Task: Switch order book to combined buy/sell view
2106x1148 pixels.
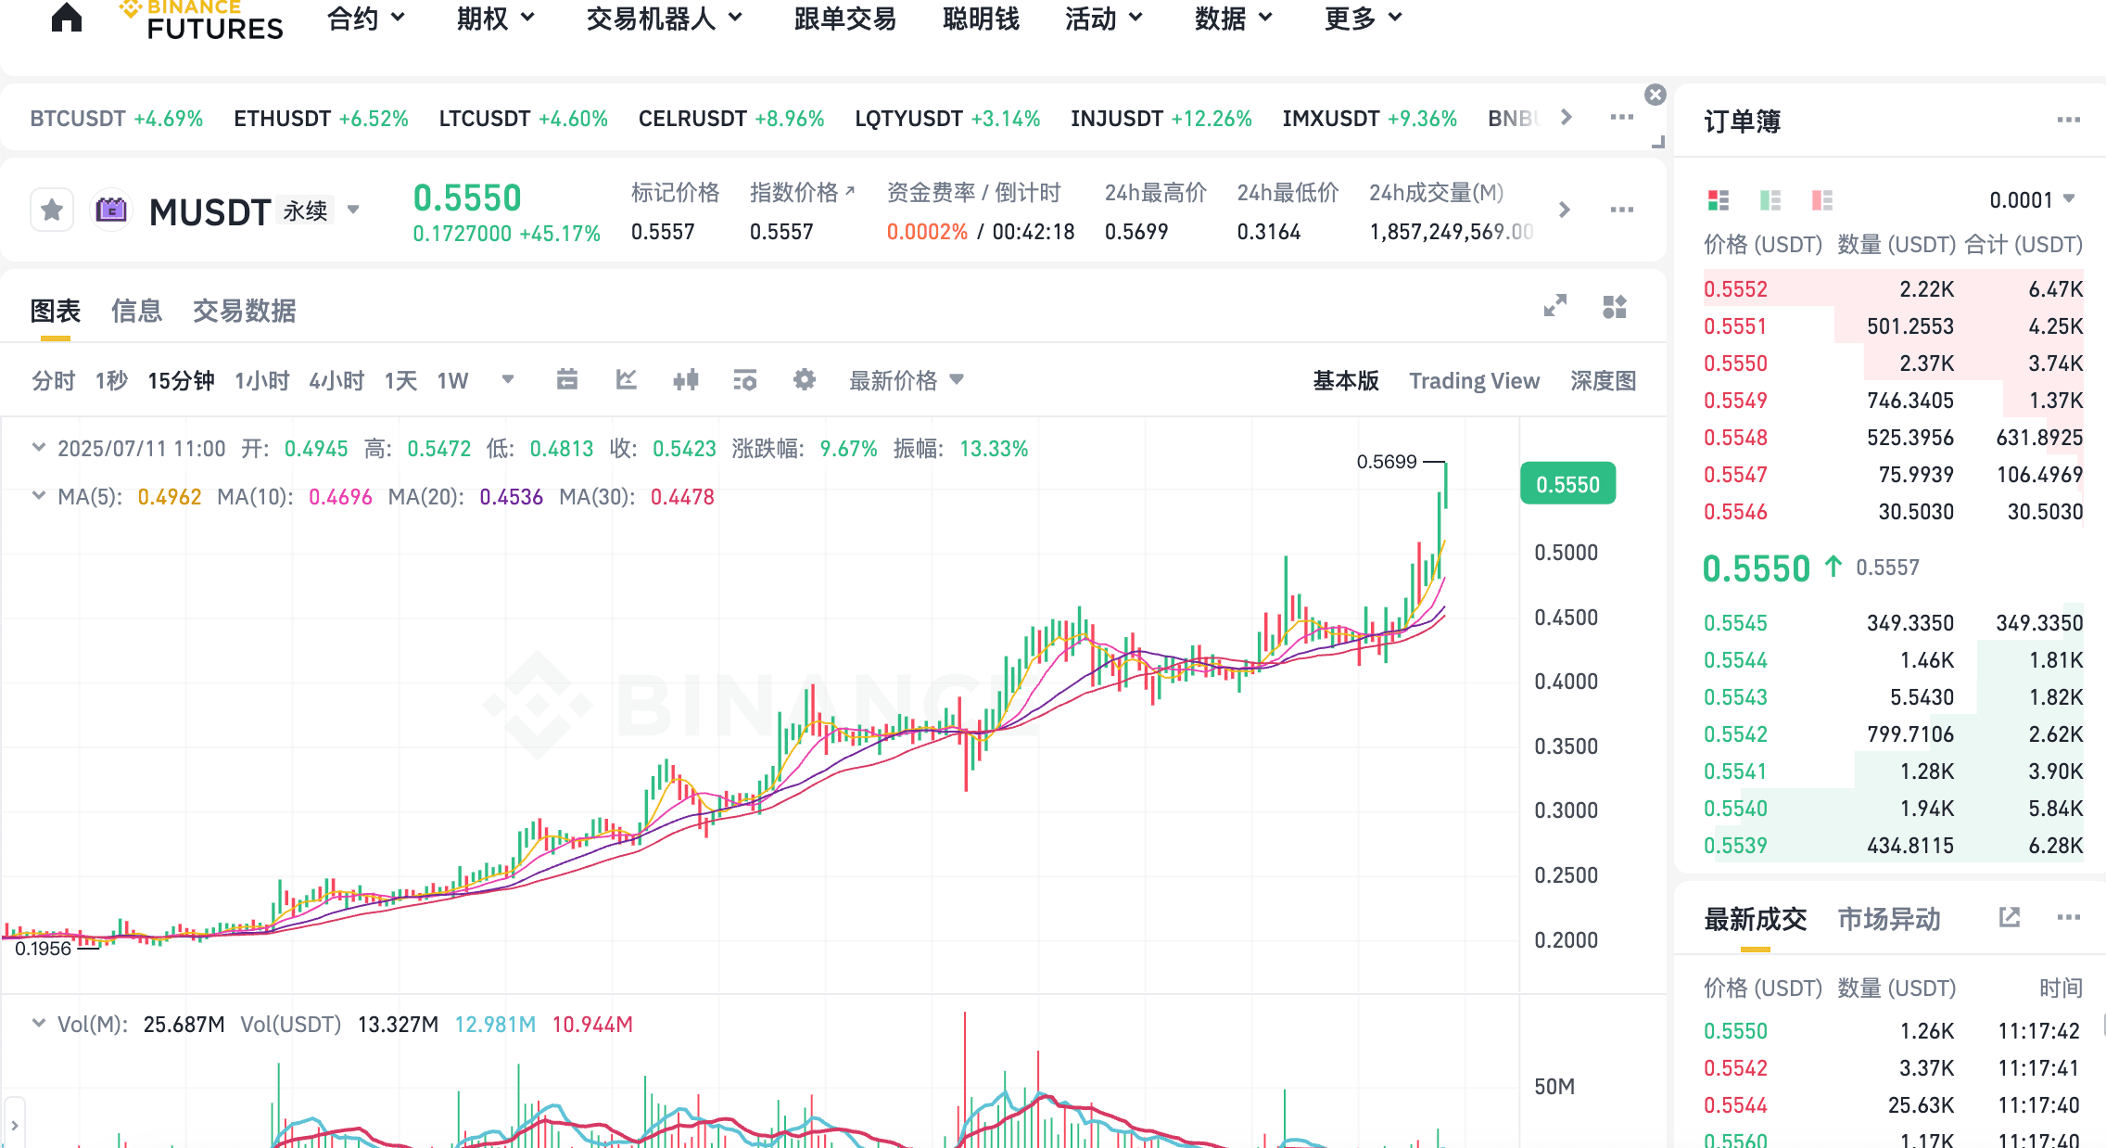Action: pyautogui.click(x=1719, y=200)
